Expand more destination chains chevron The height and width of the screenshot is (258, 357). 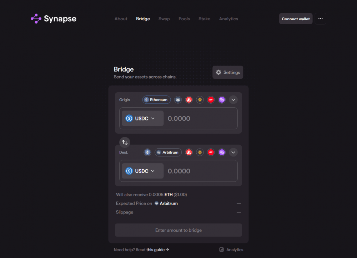click(x=233, y=152)
